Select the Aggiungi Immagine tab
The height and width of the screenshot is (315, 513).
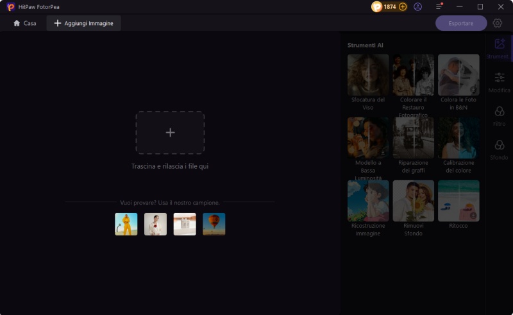[x=83, y=23]
